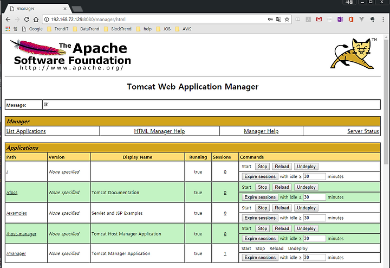The height and width of the screenshot is (268, 390).
Task: Click the Tomcat cat logo
Action: pos(353,54)
